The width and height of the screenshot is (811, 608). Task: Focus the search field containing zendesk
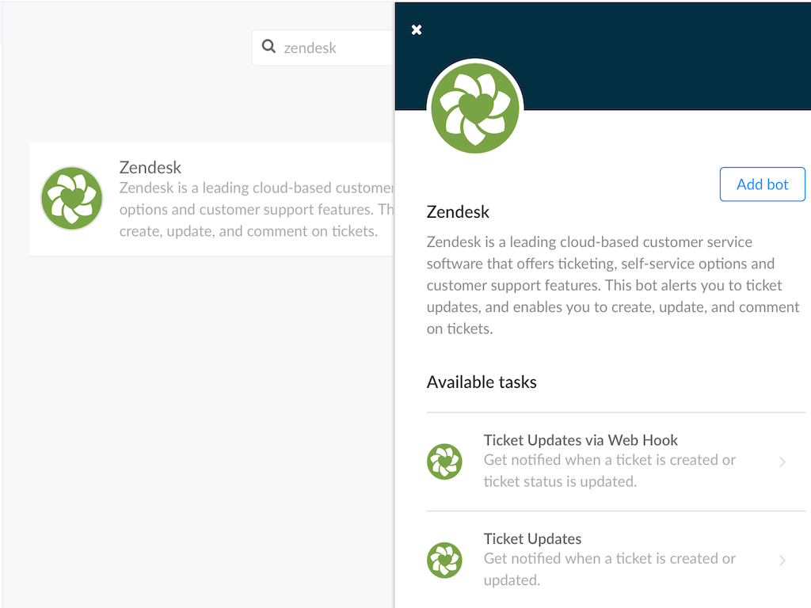[x=333, y=48]
